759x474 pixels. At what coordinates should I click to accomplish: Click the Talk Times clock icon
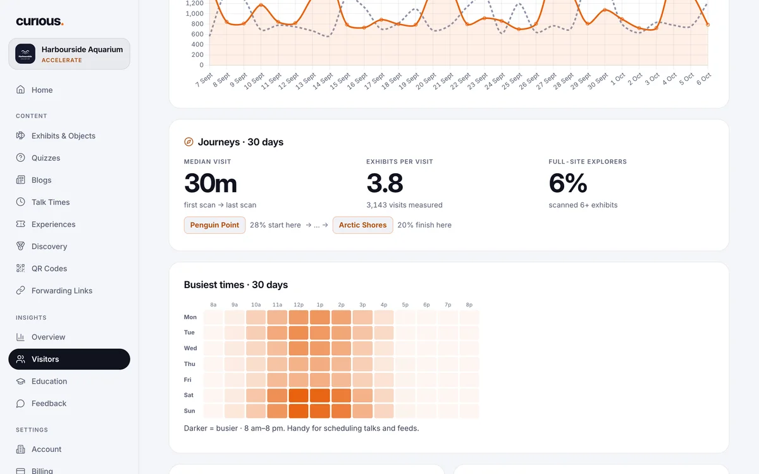[21, 202]
